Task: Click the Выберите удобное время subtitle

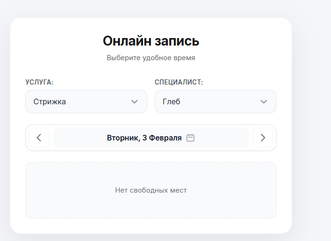Action: (151, 58)
